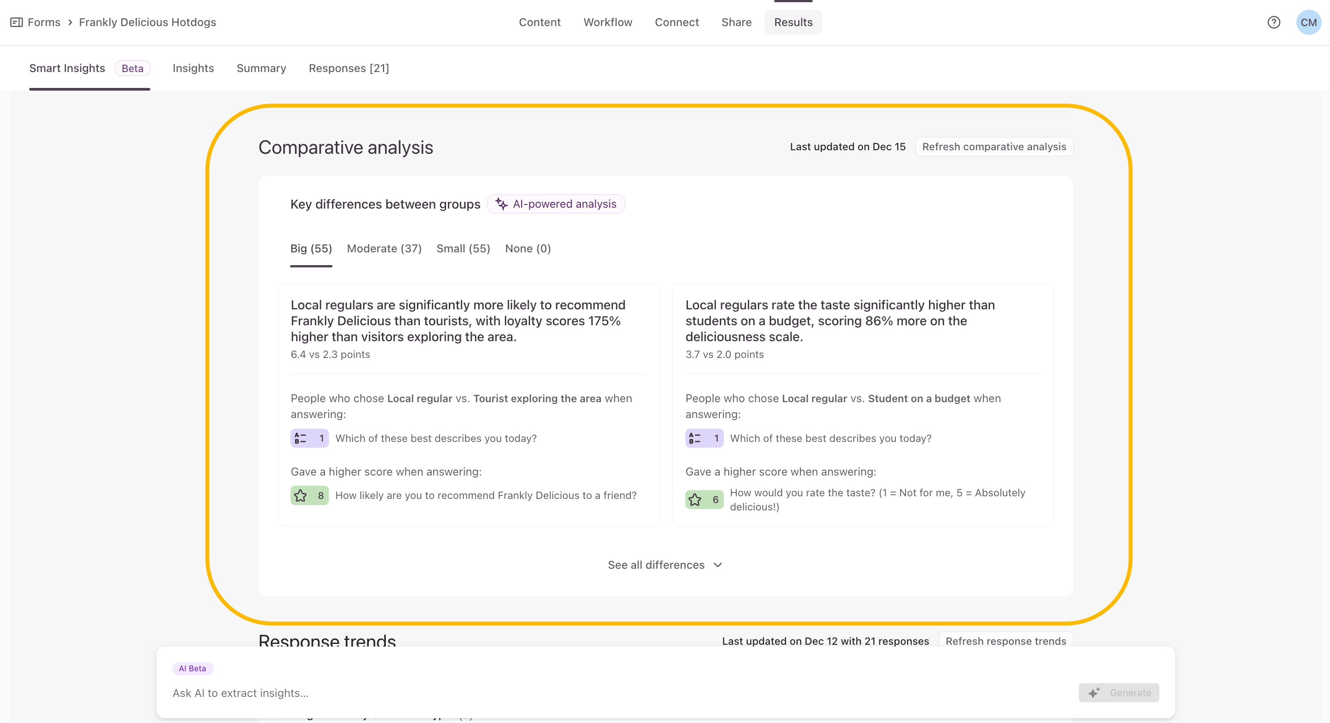1330x723 pixels.
Task: Click the help question mark icon
Action: pyautogui.click(x=1273, y=22)
